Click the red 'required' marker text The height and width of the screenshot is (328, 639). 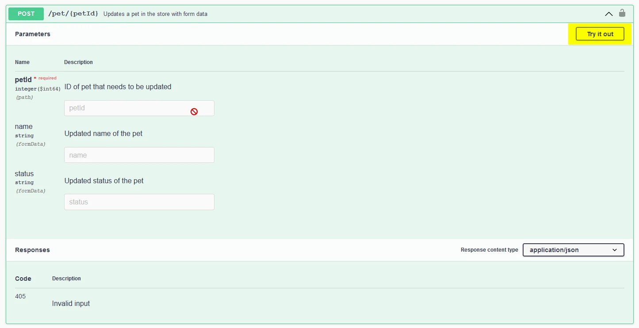47,78
